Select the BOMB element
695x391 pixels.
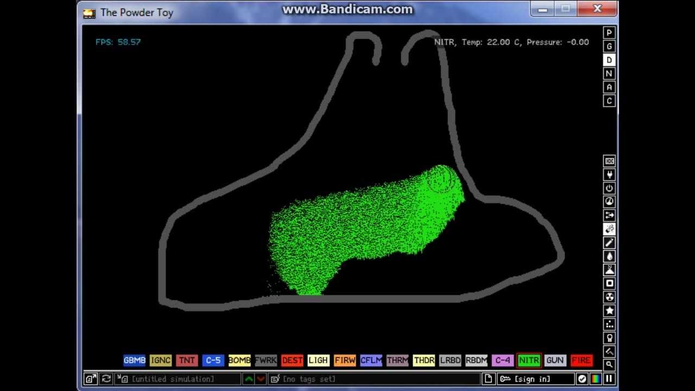click(239, 360)
